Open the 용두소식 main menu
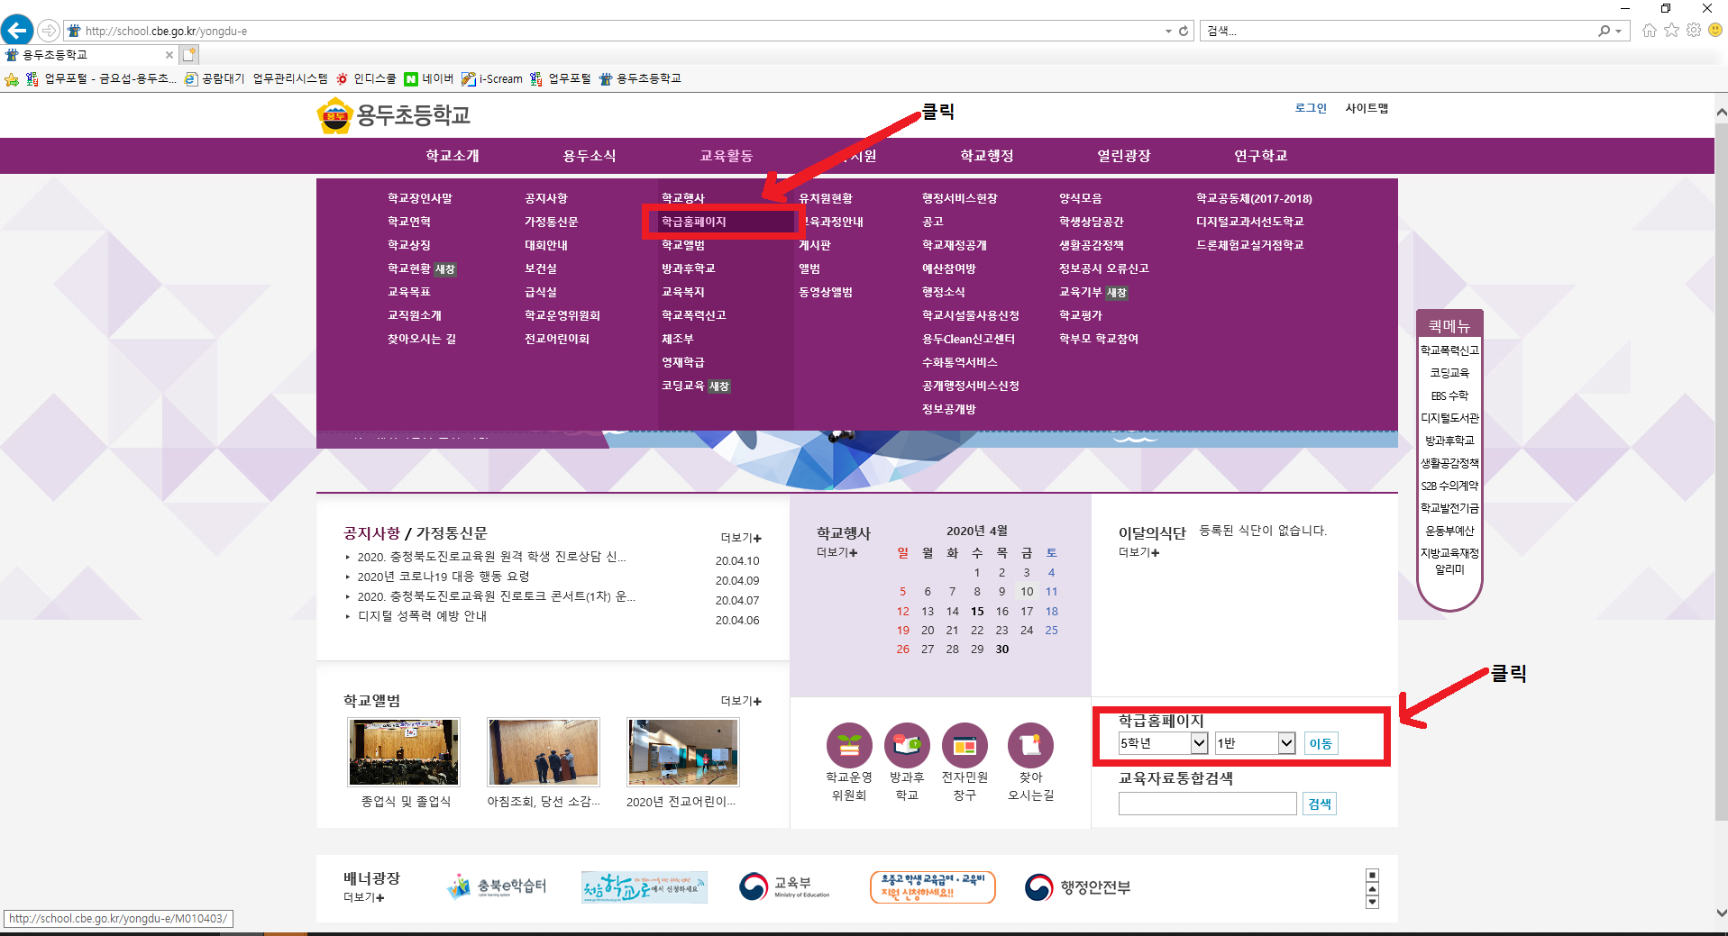 pyautogui.click(x=590, y=156)
